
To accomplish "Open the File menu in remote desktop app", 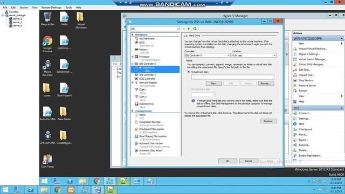I will tap(5, 8).
